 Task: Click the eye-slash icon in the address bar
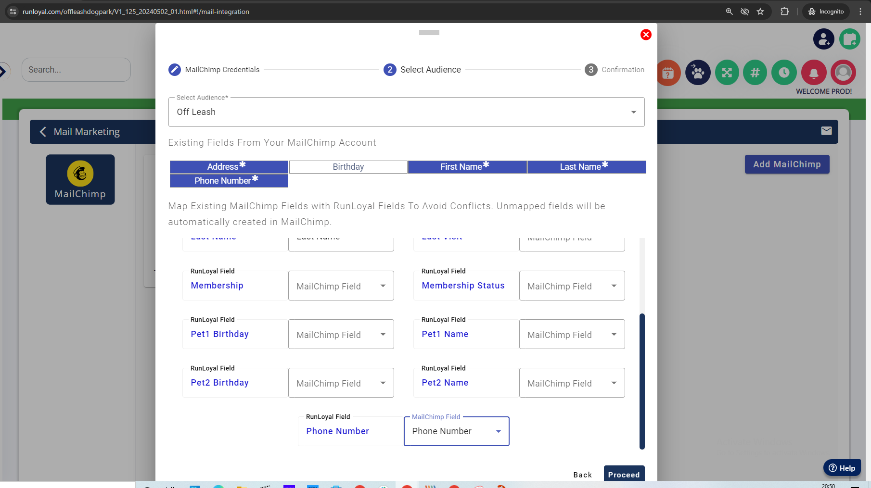point(745,12)
